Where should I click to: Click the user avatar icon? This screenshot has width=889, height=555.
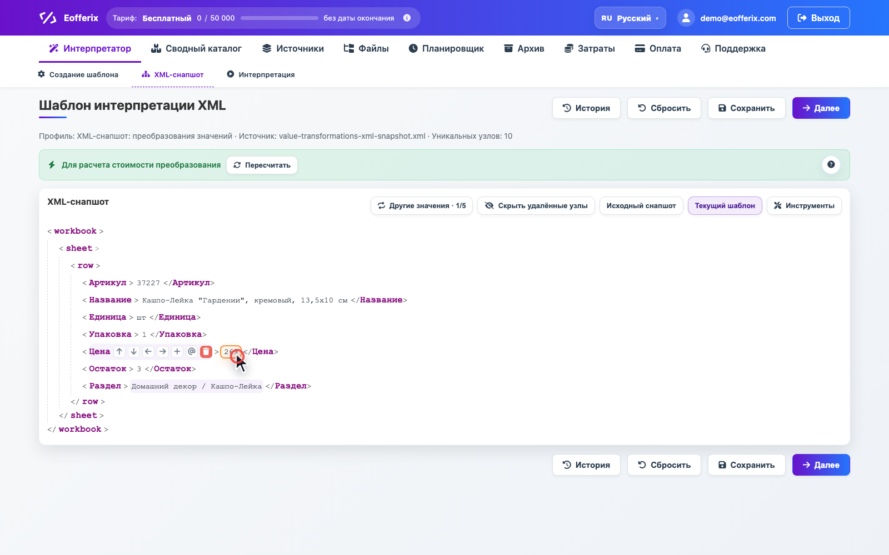tap(686, 18)
